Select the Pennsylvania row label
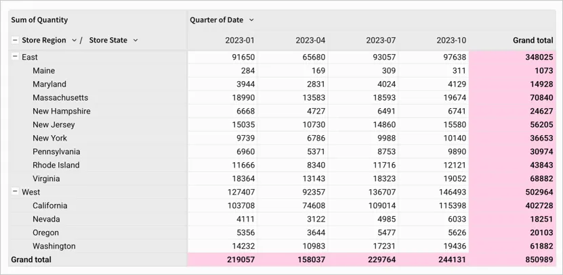The height and width of the screenshot is (275, 563). [56, 151]
